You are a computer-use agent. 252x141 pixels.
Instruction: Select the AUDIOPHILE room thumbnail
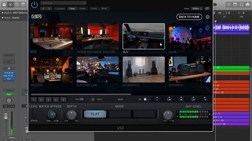click(144, 70)
